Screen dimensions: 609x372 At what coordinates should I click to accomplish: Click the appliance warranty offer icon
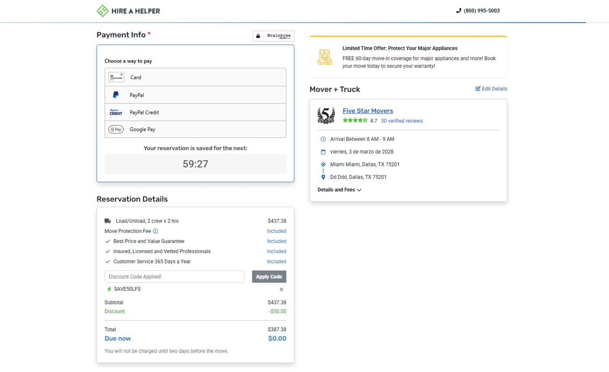point(325,57)
